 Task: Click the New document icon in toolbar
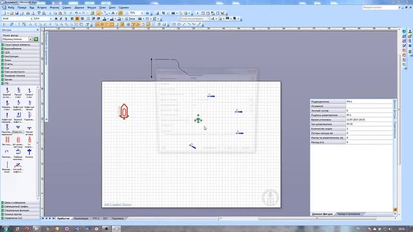tap(5, 13)
